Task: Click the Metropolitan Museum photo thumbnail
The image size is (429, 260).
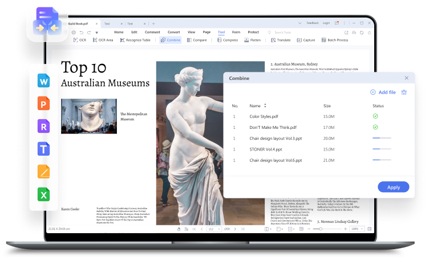Action: (89, 116)
